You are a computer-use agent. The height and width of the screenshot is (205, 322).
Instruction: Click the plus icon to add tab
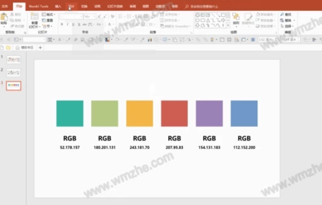(x=40, y=48)
